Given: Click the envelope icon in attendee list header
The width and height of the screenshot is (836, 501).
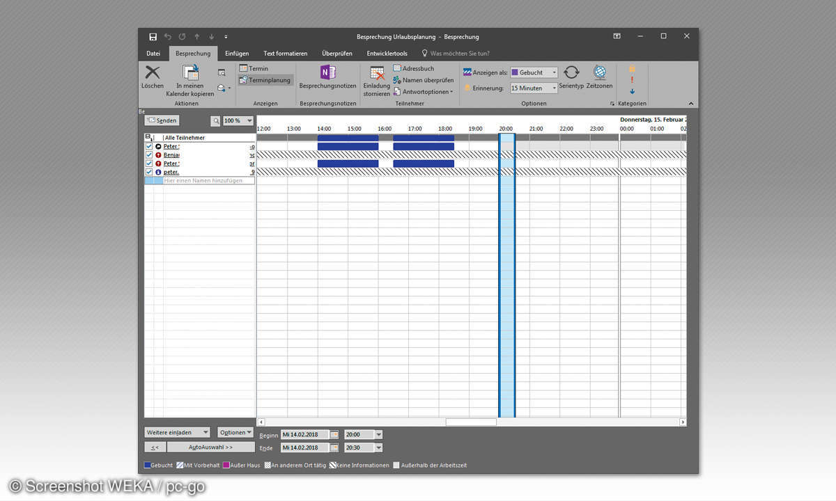Looking at the screenshot, I should tap(148, 138).
